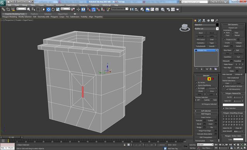Open the Rendering menu
The image size is (247, 150).
point(83,5)
